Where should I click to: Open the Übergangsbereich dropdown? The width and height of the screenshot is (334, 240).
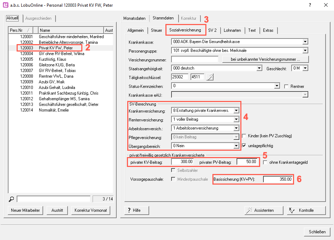coord(236,146)
